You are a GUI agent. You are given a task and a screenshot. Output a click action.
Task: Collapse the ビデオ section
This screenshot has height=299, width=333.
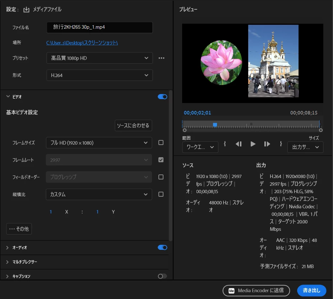tap(8, 97)
